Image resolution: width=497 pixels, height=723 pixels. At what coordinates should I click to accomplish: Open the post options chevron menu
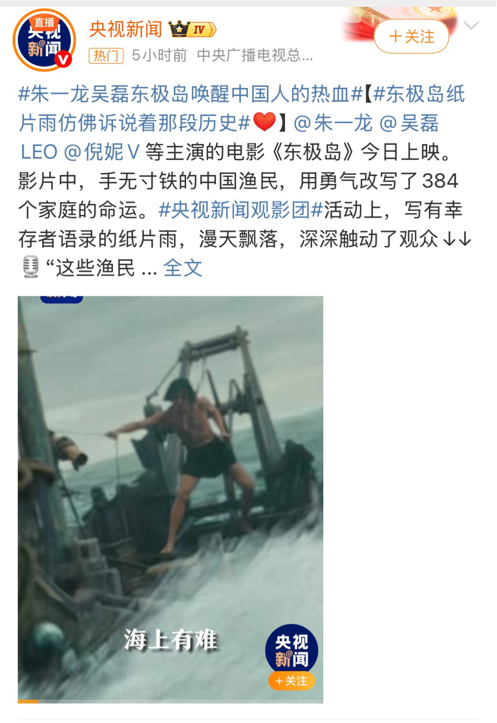[471, 25]
